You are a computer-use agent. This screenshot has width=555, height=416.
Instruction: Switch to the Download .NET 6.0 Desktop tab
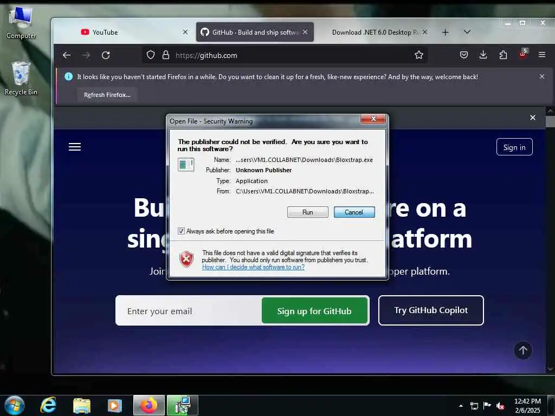tap(375, 32)
